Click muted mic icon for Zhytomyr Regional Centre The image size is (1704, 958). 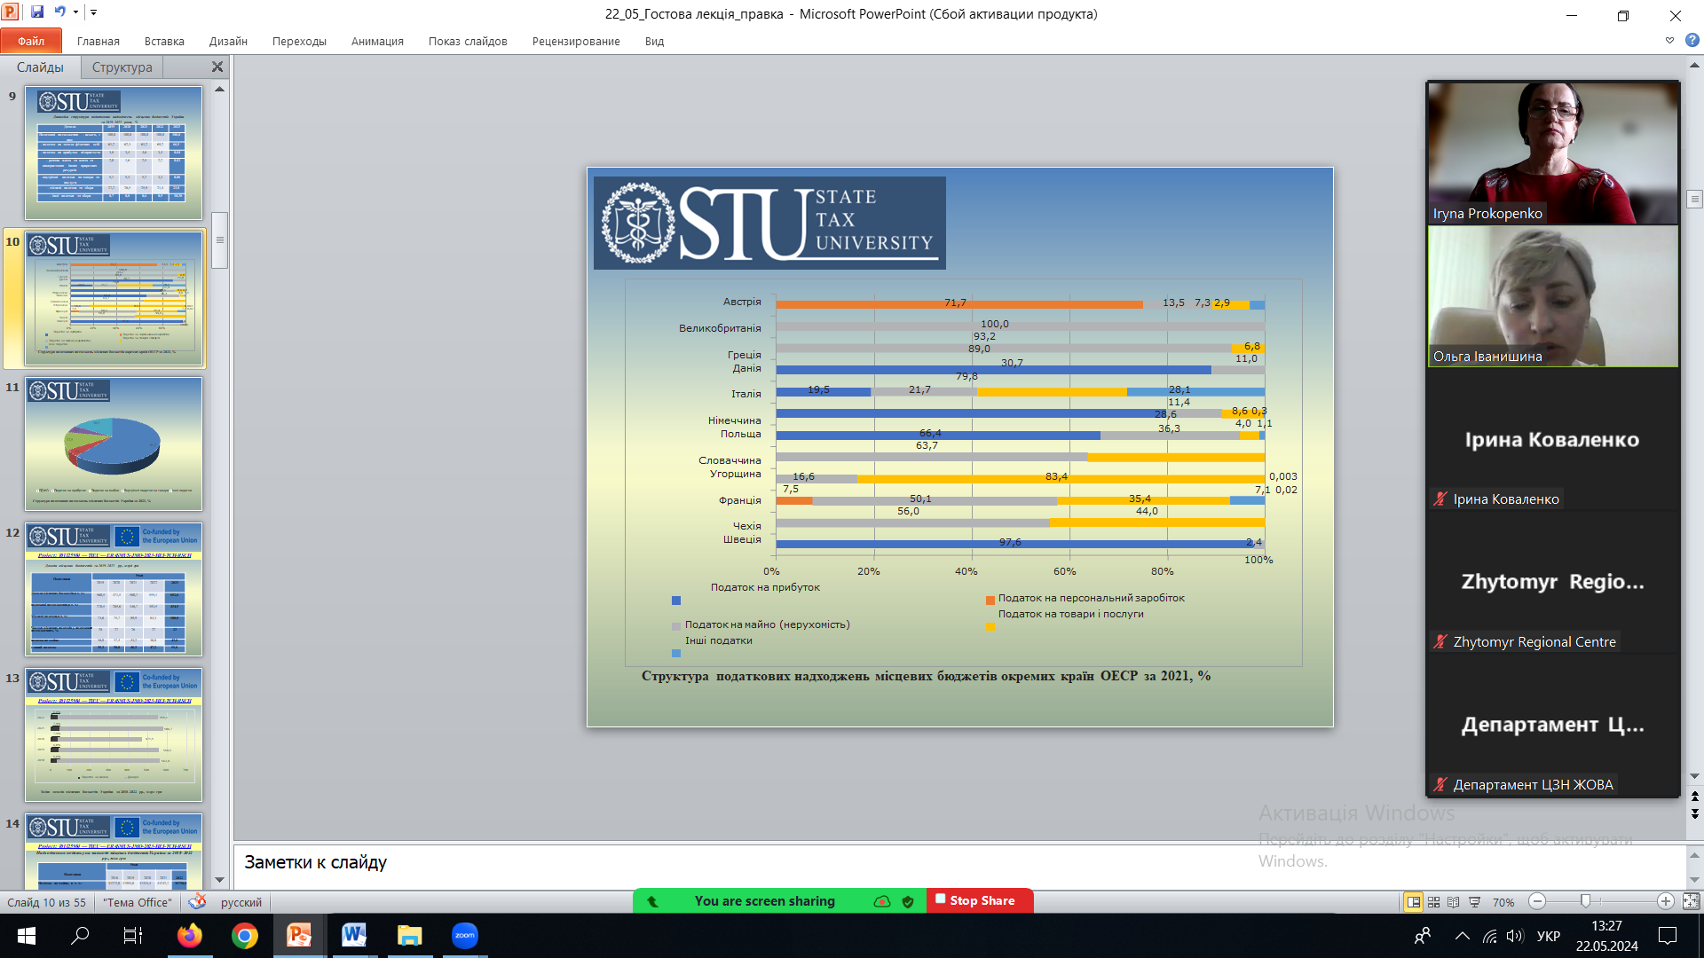1440,641
